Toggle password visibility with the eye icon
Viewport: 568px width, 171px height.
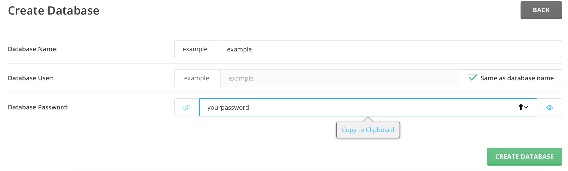549,107
